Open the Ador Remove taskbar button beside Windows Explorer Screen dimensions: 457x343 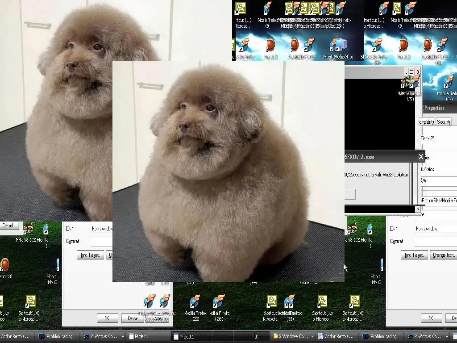pyautogui.click(x=337, y=336)
